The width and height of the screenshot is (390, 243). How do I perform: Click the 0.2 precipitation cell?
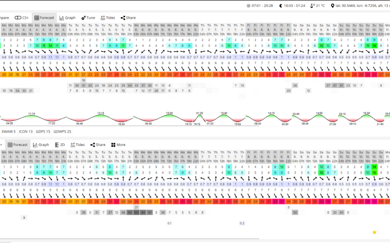coord(242,223)
